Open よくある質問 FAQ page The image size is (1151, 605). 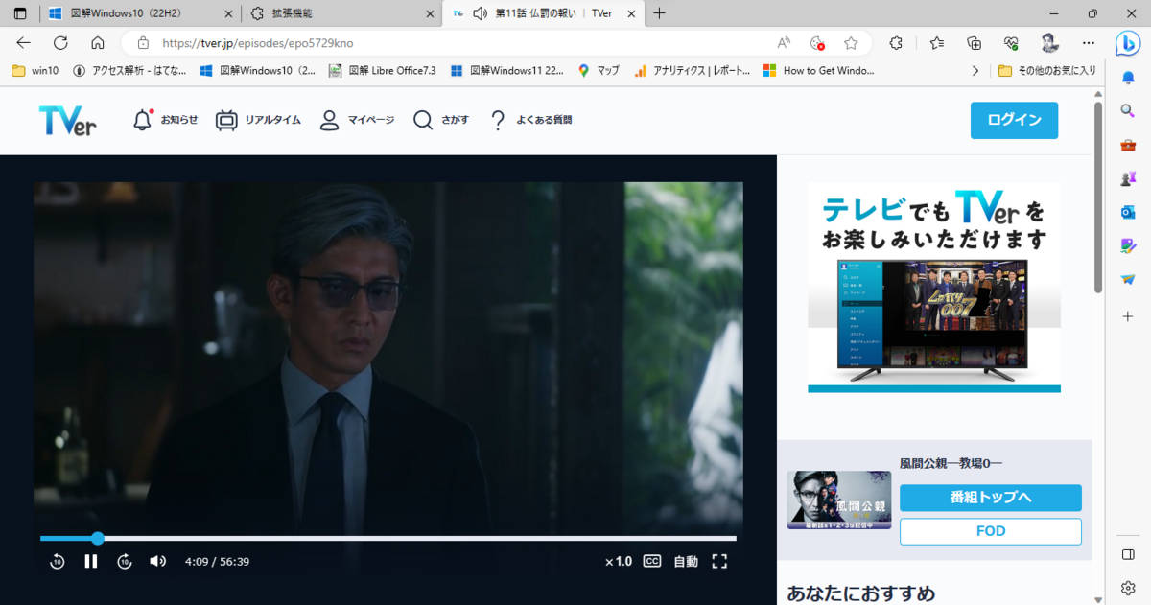tap(530, 120)
